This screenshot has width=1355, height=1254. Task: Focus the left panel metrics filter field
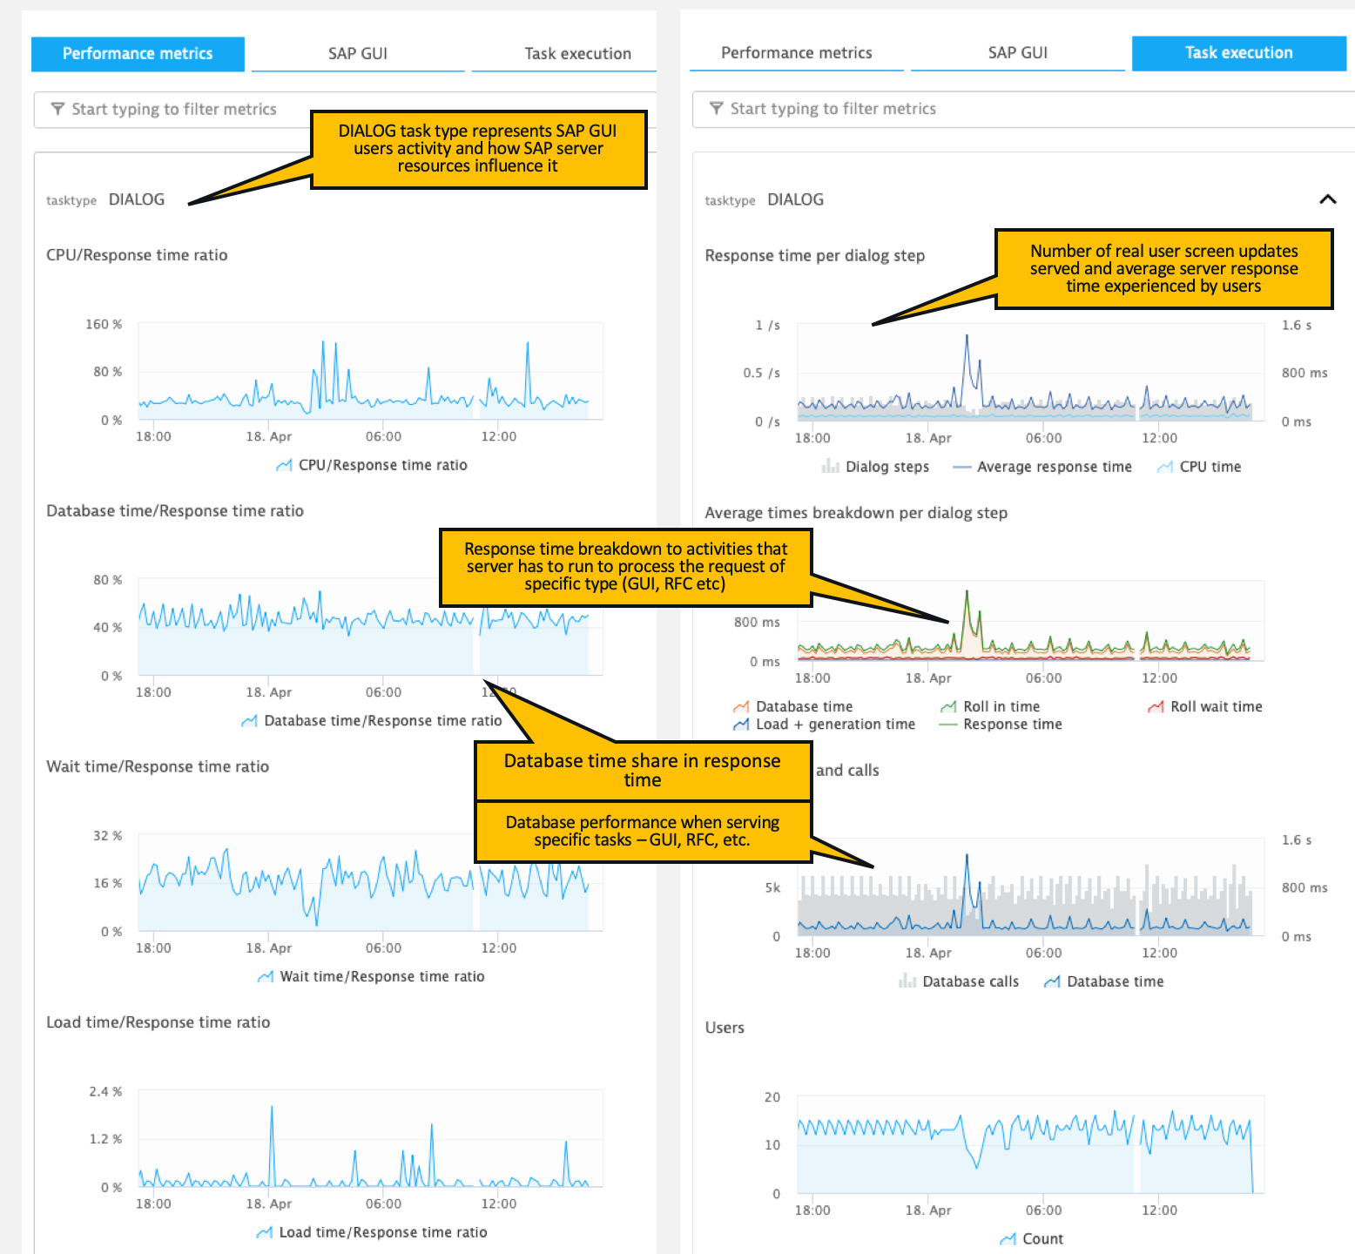[345, 110]
